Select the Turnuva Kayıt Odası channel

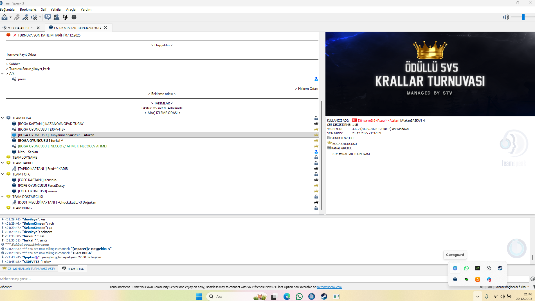click(x=21, y=54)
